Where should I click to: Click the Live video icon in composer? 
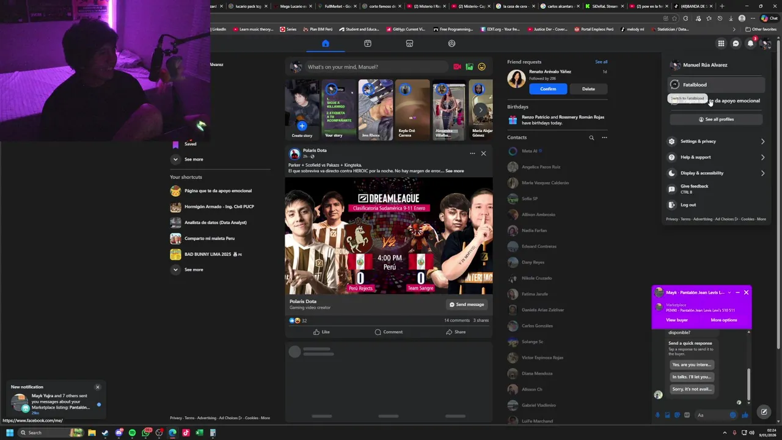[x=457, y=67]
